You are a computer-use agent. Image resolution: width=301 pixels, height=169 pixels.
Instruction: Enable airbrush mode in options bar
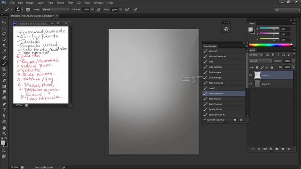pos(127,9)
